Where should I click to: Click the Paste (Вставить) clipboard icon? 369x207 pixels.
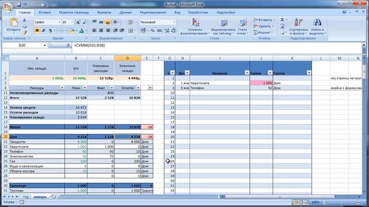(14, 22)
